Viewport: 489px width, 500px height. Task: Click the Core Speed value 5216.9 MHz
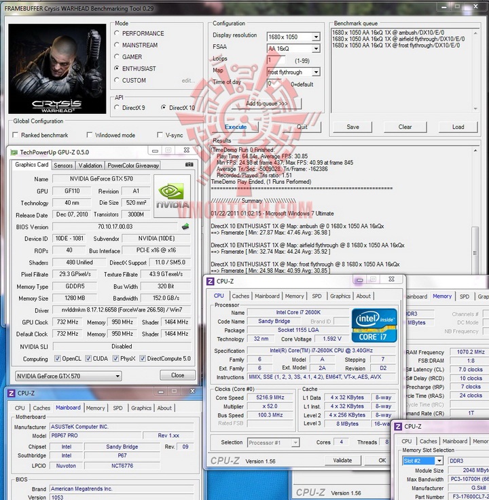[270, 398]
